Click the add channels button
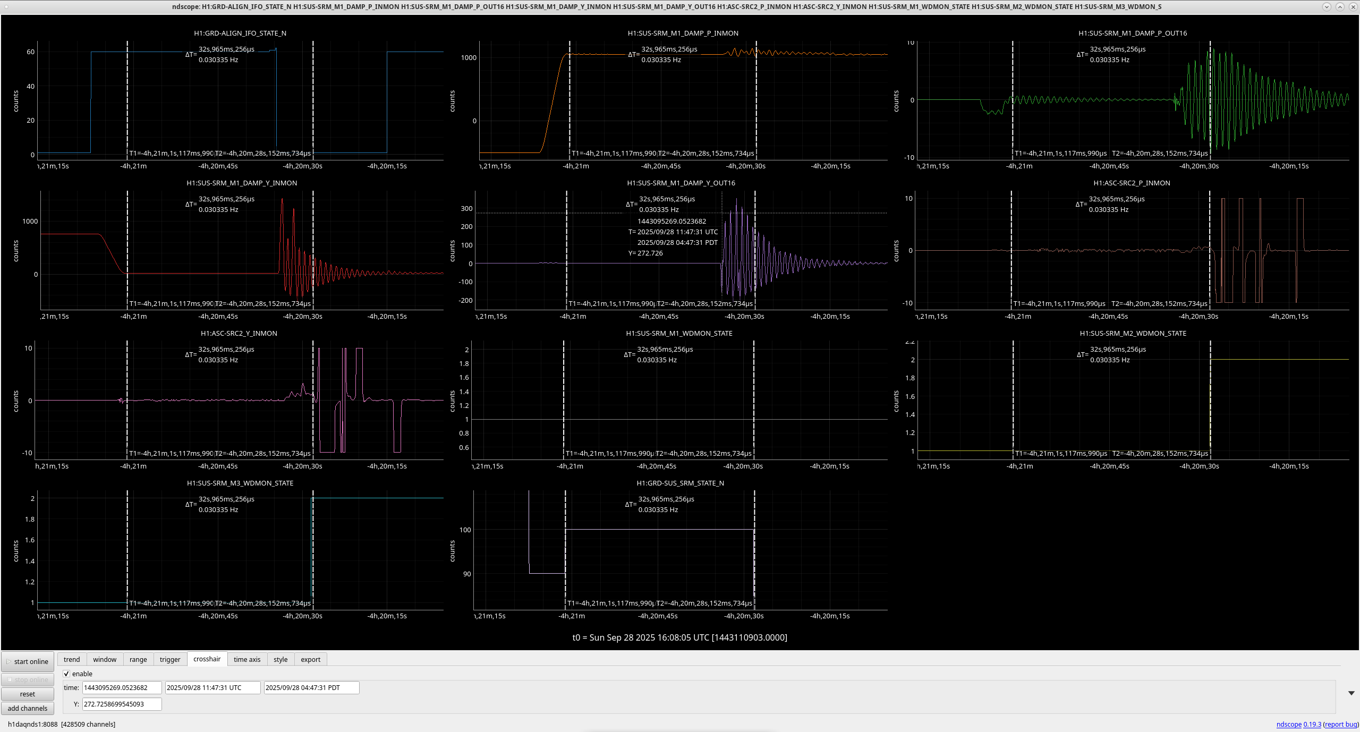1360x732 pixels. (x=28, y=708)
